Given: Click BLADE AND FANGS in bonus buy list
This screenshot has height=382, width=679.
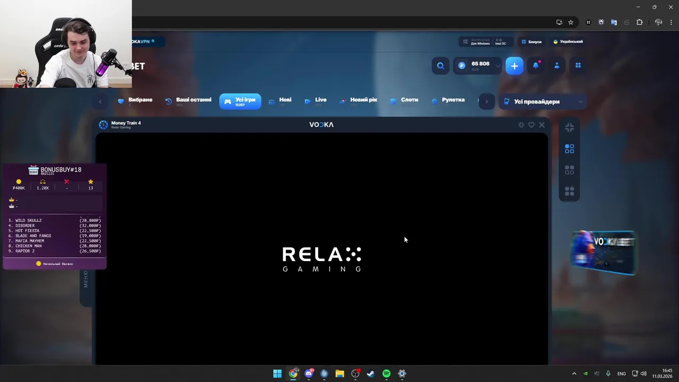Looking at the screenshot, I should (x=33, y=236).
